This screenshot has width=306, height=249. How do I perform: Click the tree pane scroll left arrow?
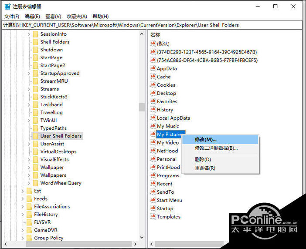[6, 244]
